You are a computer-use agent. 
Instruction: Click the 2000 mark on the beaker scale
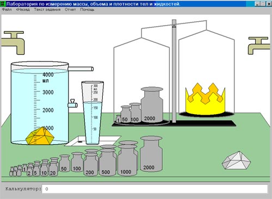48,110
